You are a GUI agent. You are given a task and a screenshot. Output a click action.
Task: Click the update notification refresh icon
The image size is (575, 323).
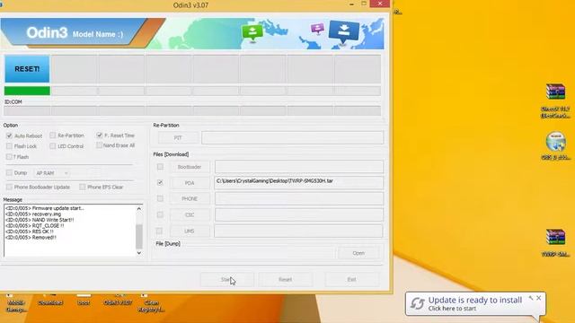pos(417,303)
